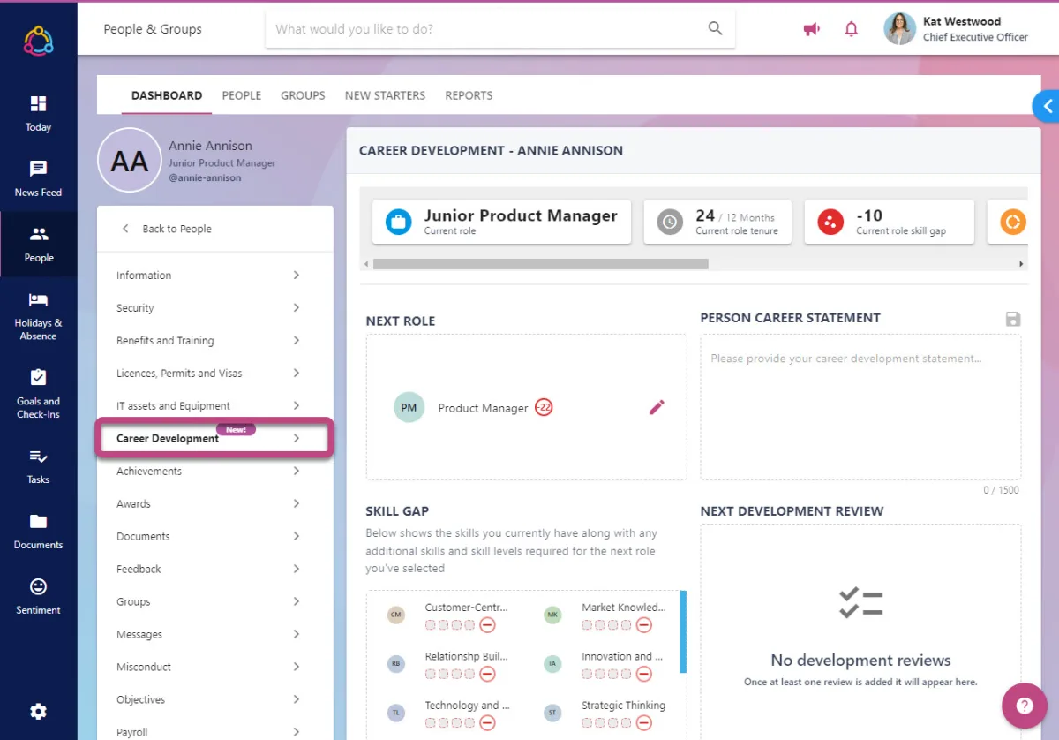Image resolution: width=1059 pixels, height=740 pixels.
Task: Click the Market Knowled... skill minus icon
Action: pyautogui.click(x=644, y=625)
